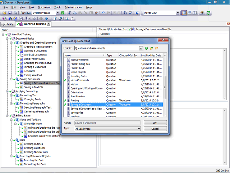Open the Administration menu
The height and width of the screenshot is (173, 230).
coord(73,7)
